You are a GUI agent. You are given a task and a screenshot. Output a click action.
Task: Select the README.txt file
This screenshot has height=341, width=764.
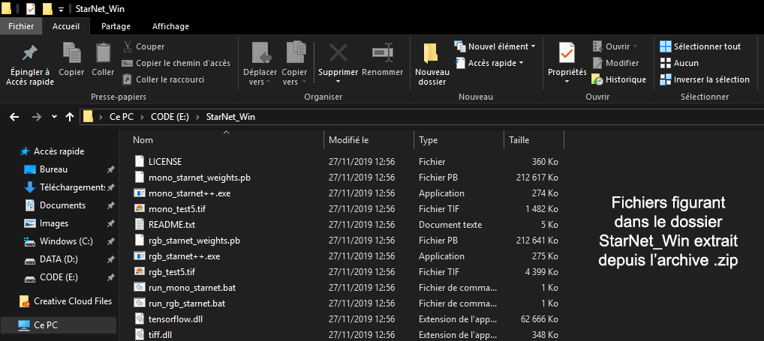[x=171, y=224]
